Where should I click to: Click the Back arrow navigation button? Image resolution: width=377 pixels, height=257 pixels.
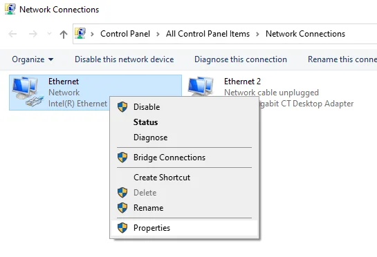[12, 34]
